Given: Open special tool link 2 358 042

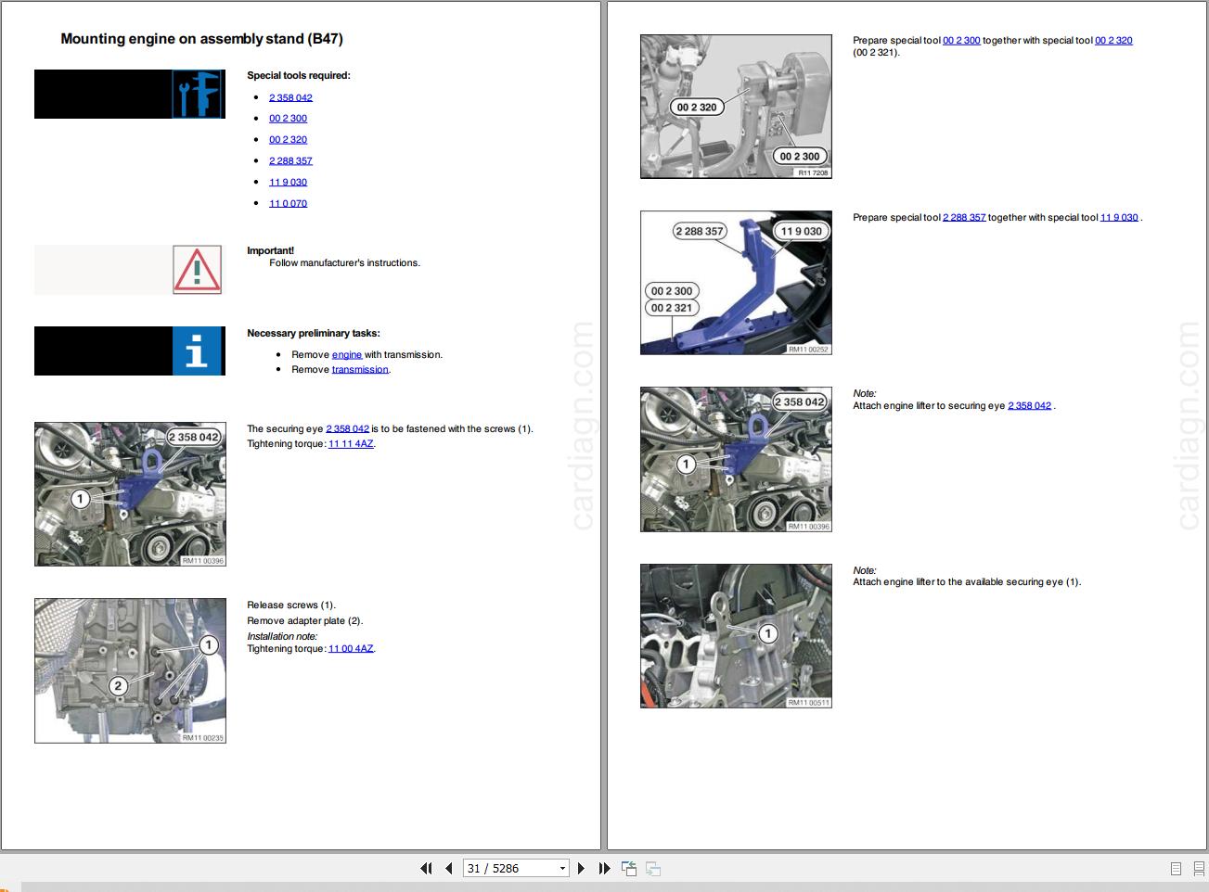Looking at the screenshot, I should (290, 96).
